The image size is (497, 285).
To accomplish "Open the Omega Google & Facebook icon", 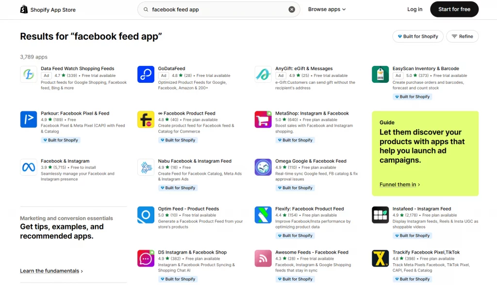I will tap(263, 167).
